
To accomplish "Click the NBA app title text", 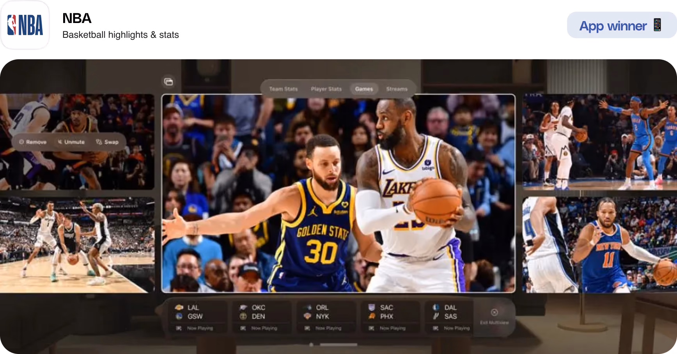I will (77, 18).
